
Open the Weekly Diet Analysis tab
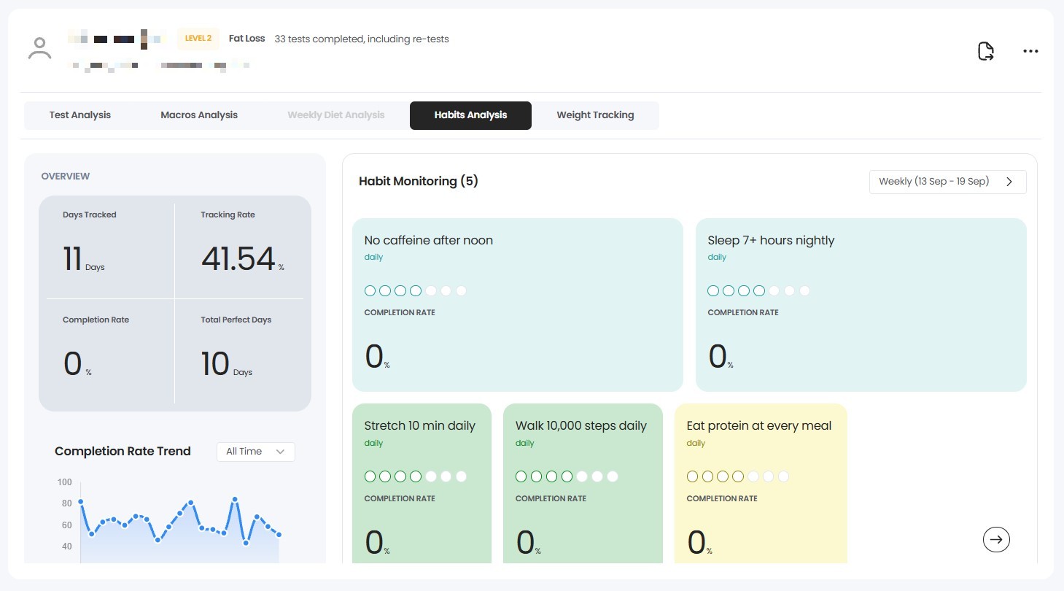[335, 115]
